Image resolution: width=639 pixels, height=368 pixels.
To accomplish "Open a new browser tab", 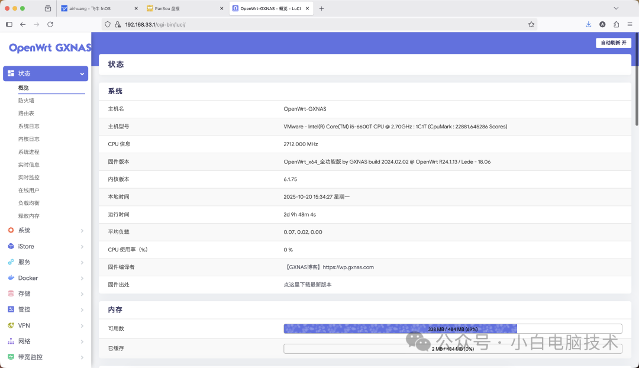I will click(321, 8).
